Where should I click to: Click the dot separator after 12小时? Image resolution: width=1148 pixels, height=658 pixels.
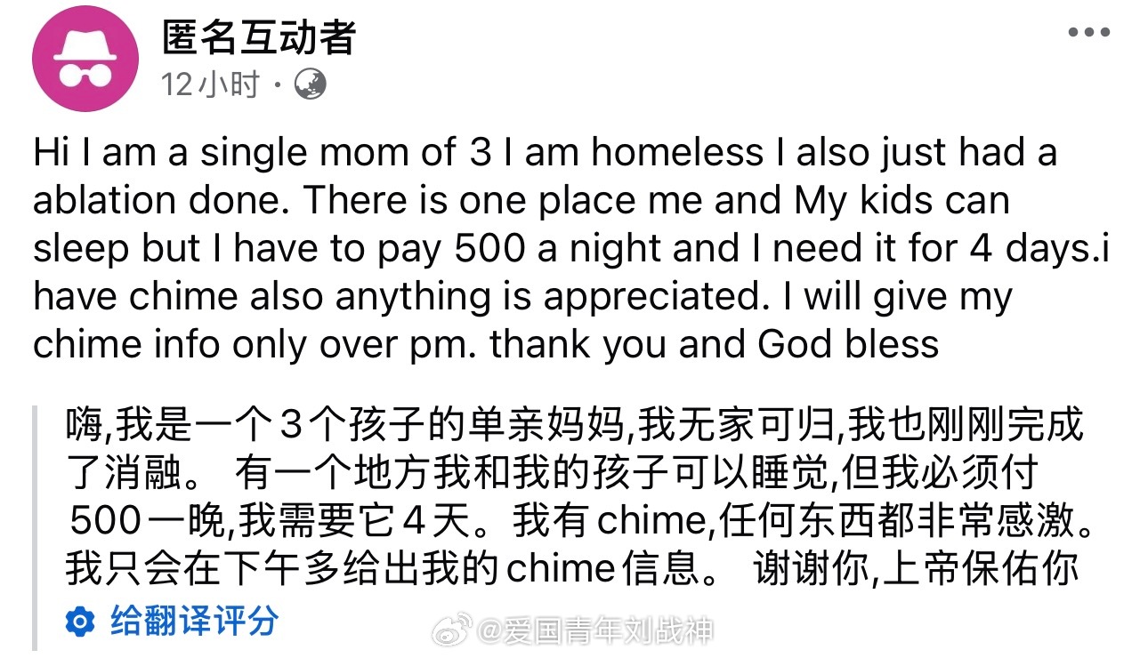click(277, 85)
